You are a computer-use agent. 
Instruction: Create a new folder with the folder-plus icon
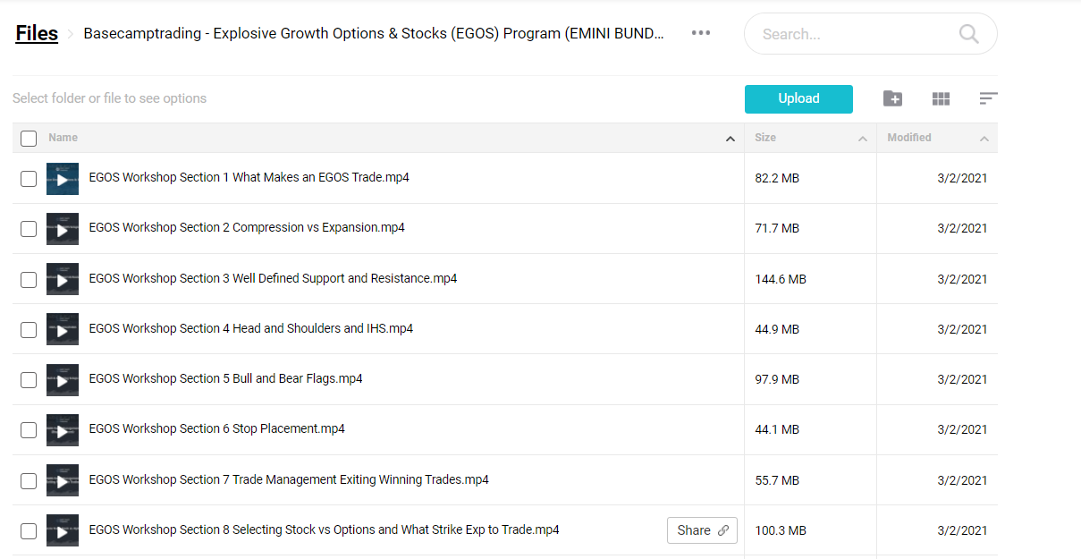(x=892, y=98)
